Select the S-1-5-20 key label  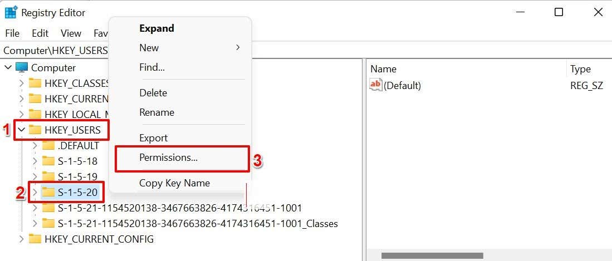coord(77,192)
